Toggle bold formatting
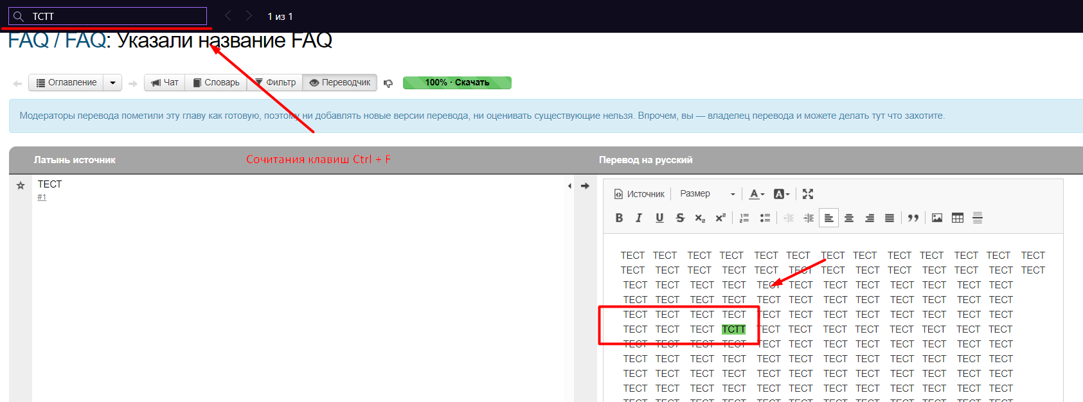Viewport: 1083px width, 402px height. tap(619, 218)
